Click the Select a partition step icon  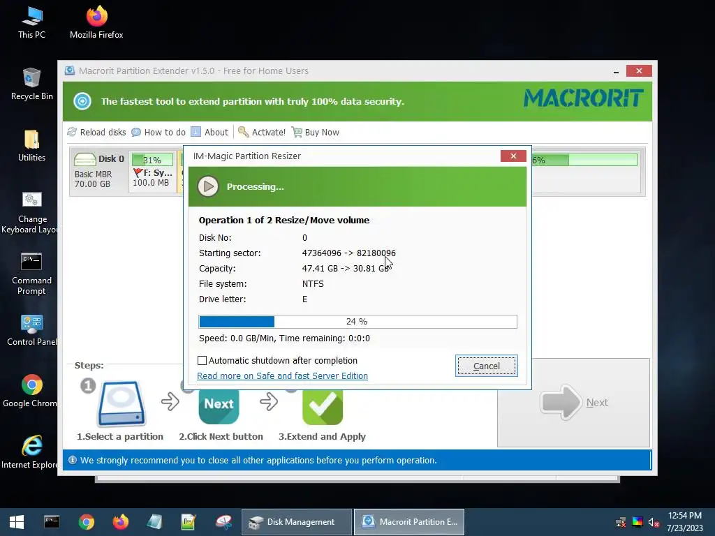coord(121,403)
